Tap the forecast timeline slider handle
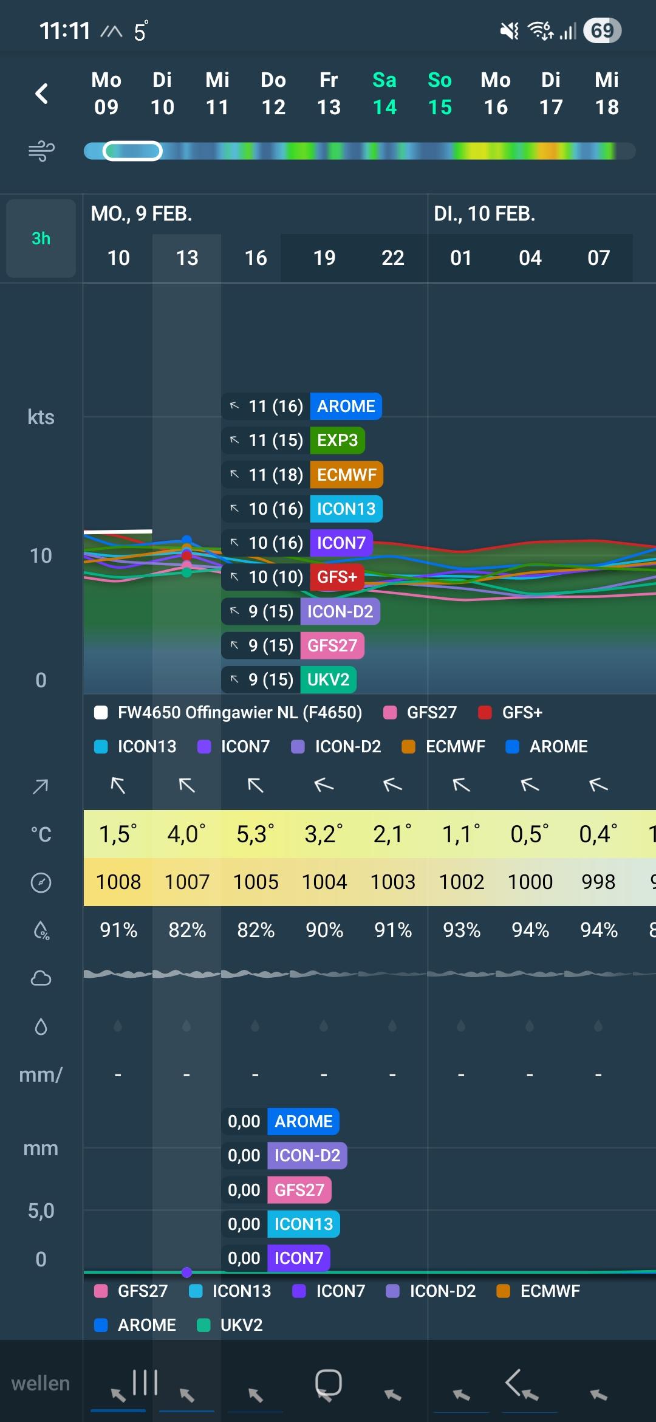The height and width of the screenshot is (1422, 656). (132, 151)
